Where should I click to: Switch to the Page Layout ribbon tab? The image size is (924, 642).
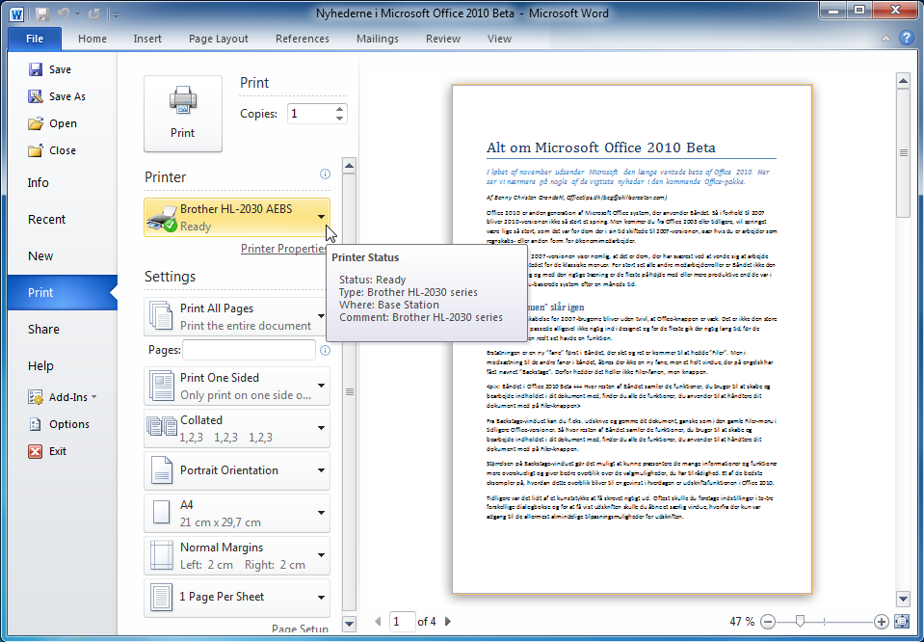pyautogui.click(x=219, y=39)
